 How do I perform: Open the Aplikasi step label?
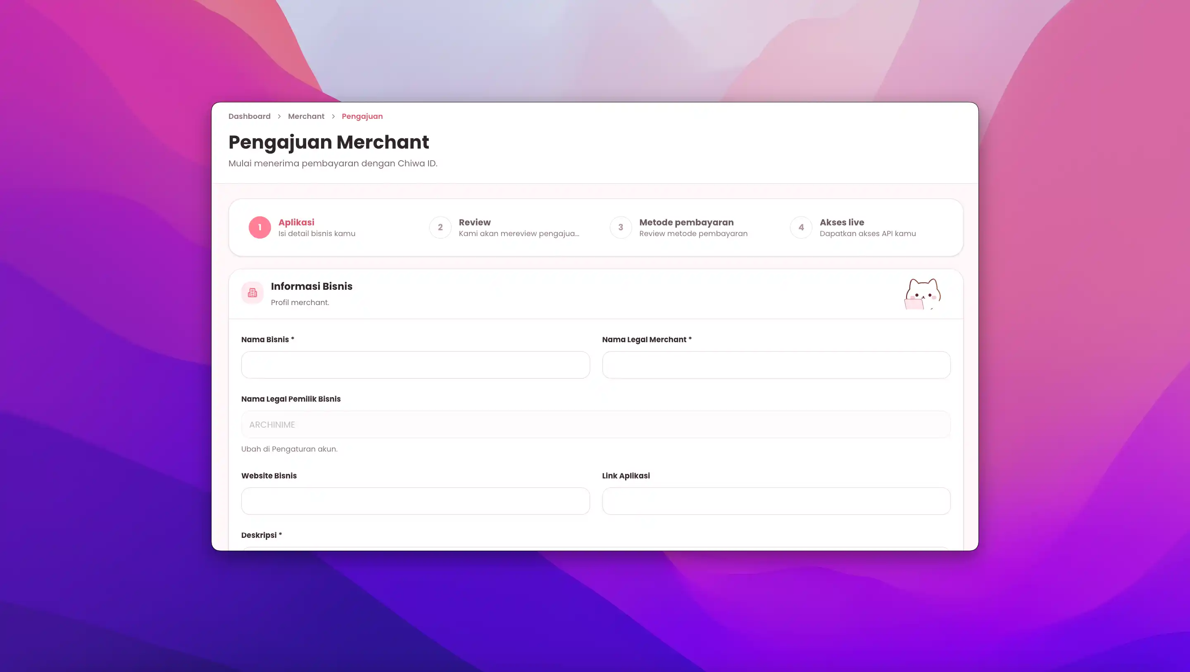click(296, 222)
